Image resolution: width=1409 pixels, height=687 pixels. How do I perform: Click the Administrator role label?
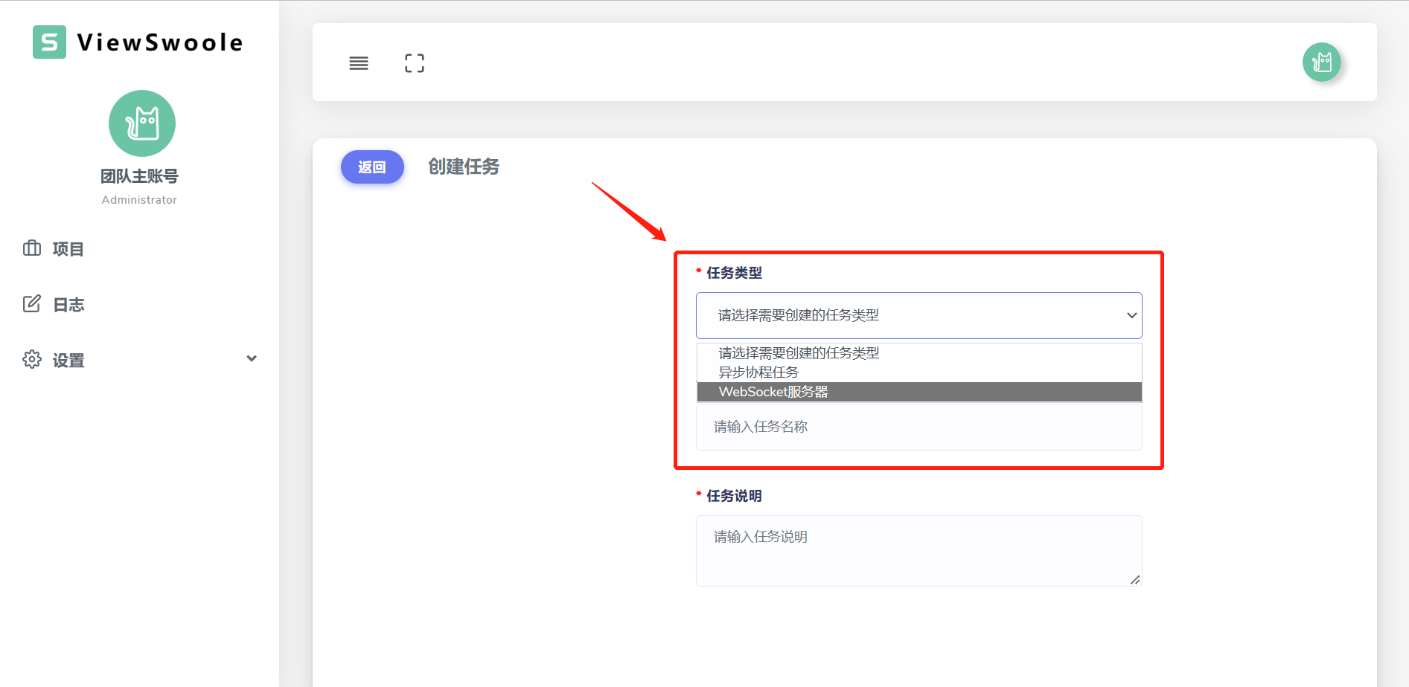pyautogui.click(x=139, y=200)
